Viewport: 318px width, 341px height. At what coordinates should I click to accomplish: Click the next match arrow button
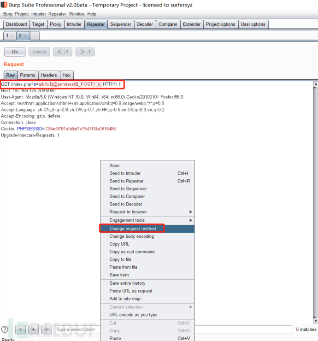(x=47, y=329)
